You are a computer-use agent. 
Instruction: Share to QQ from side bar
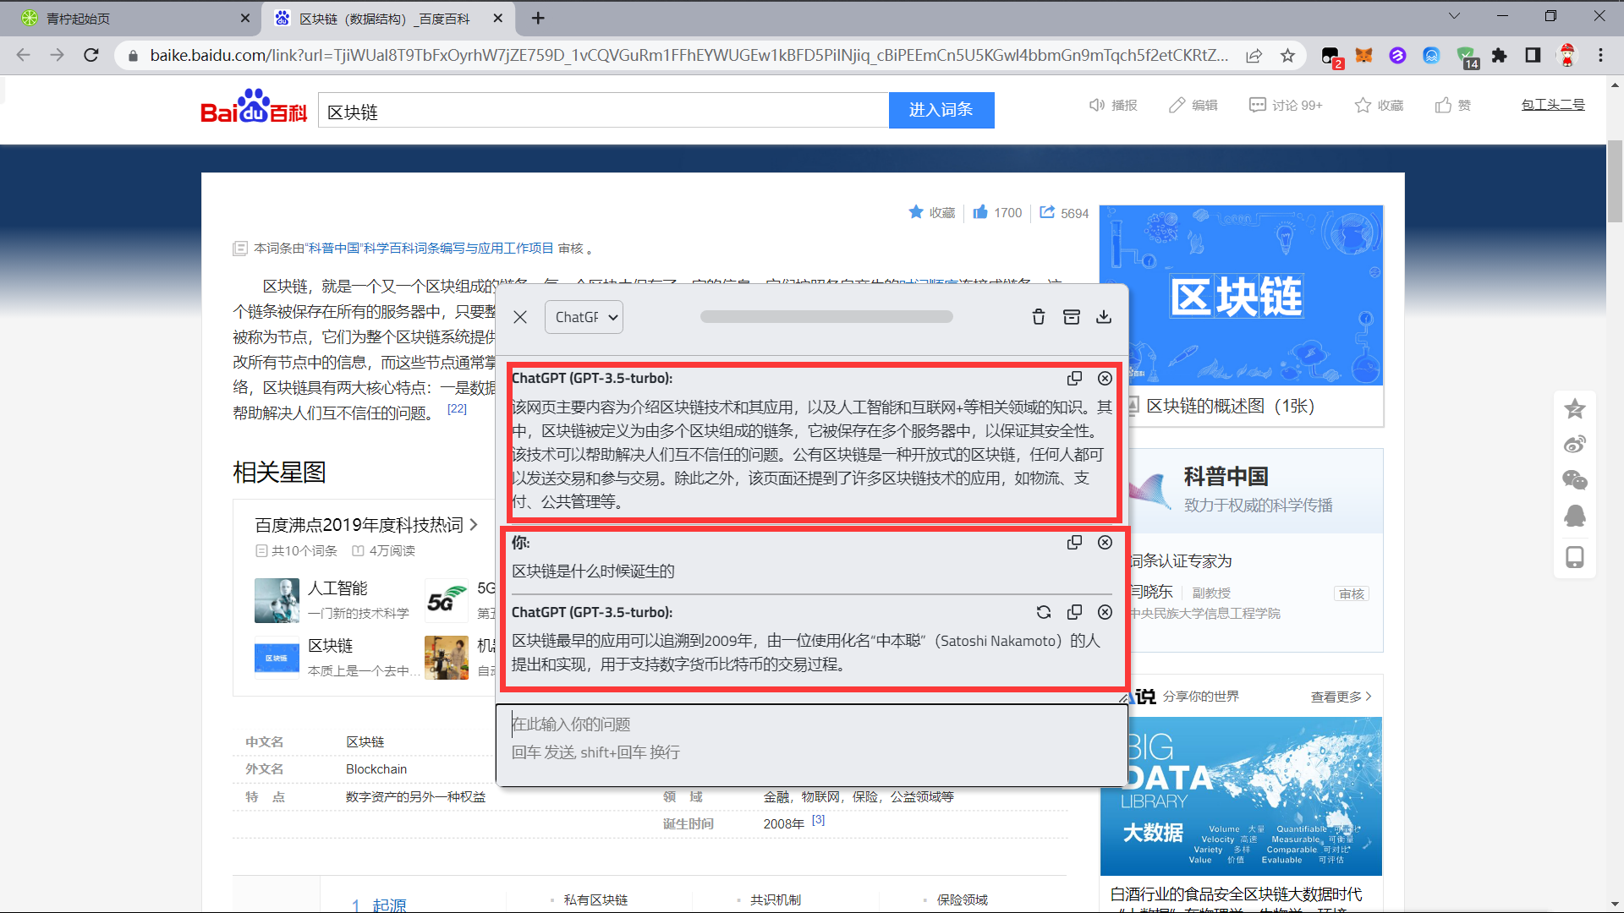click(x=1575, y=516)
